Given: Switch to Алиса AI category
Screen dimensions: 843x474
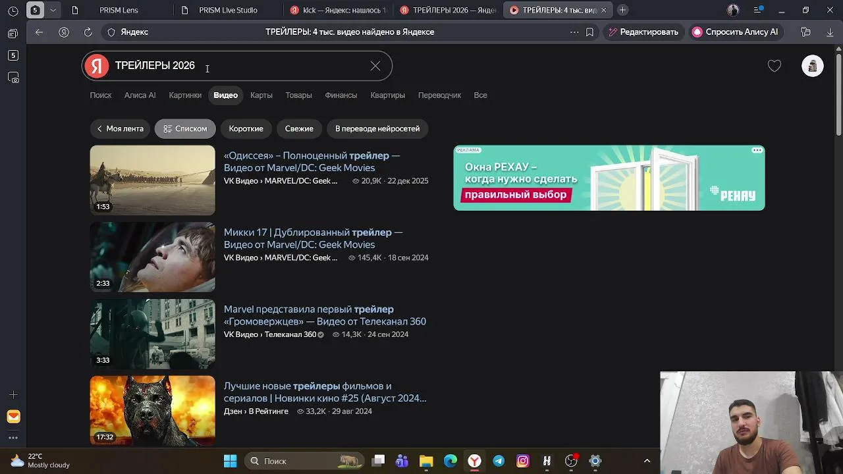Looking at the screenshot, I should click(140, 95).
